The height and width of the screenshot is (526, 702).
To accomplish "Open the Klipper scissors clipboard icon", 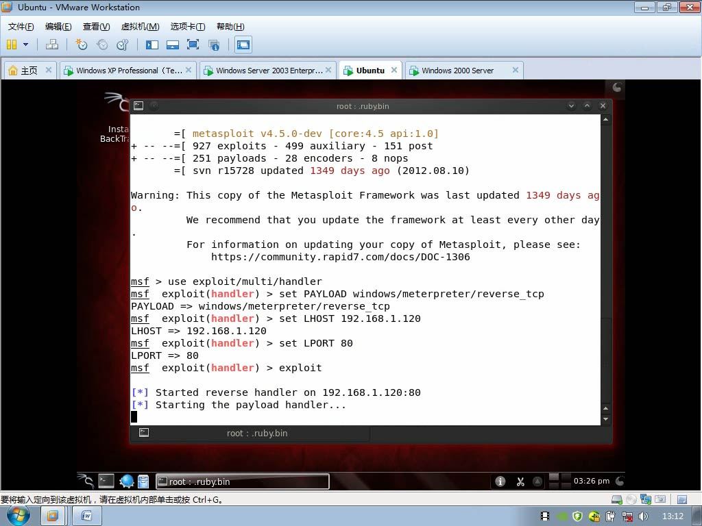I will pos(520,481).
